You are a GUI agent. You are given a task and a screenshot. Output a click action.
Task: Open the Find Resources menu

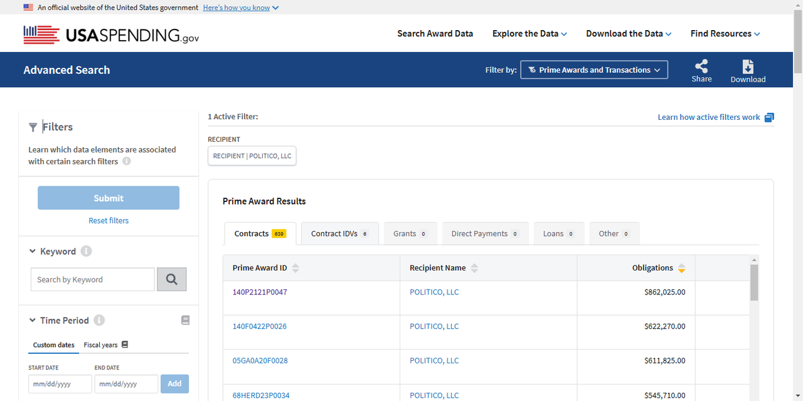pyautogui.click(x=725, y=34)
